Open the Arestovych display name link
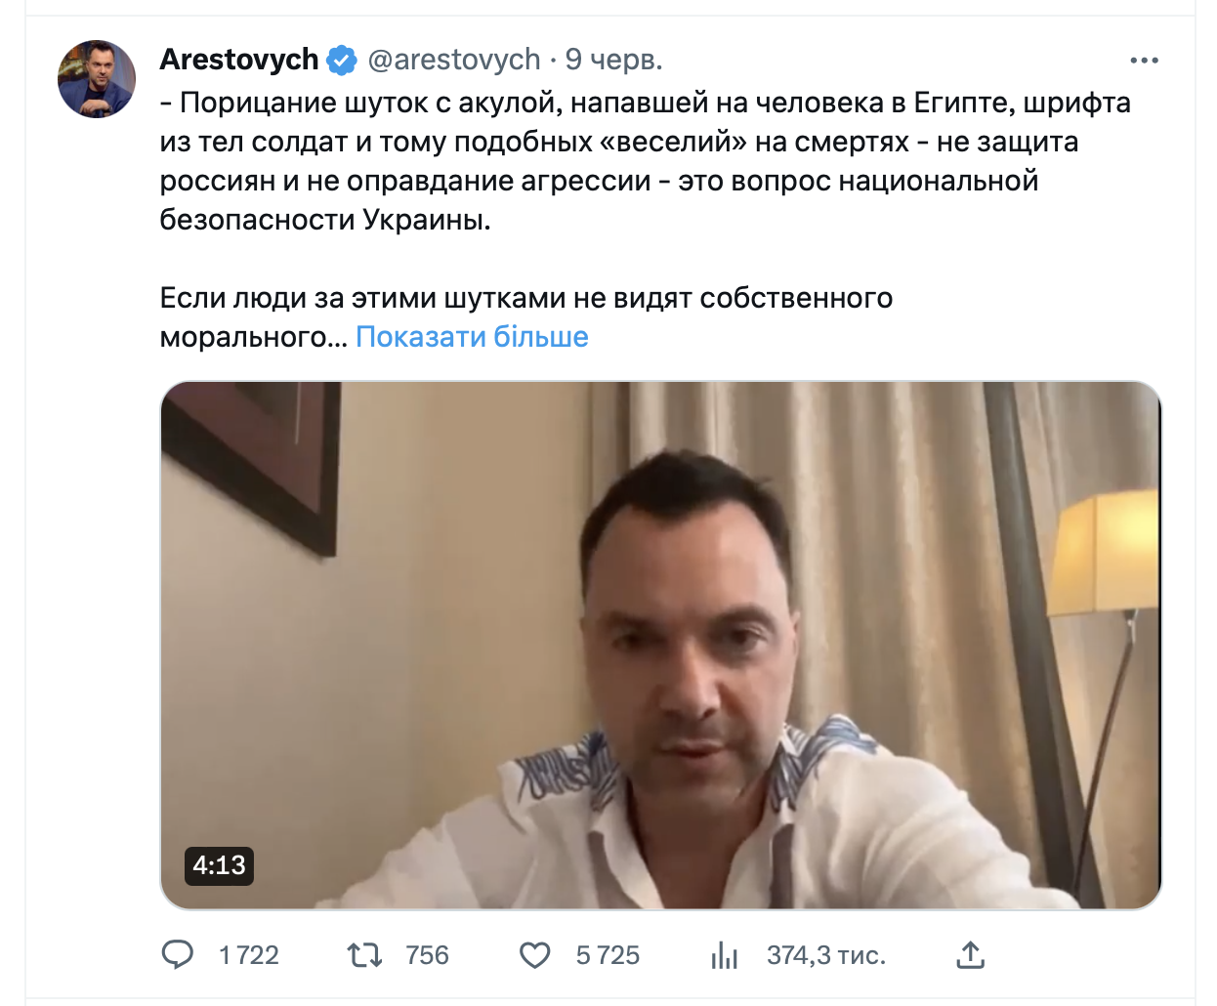The image size is (1217, 1006). [239, 60]
